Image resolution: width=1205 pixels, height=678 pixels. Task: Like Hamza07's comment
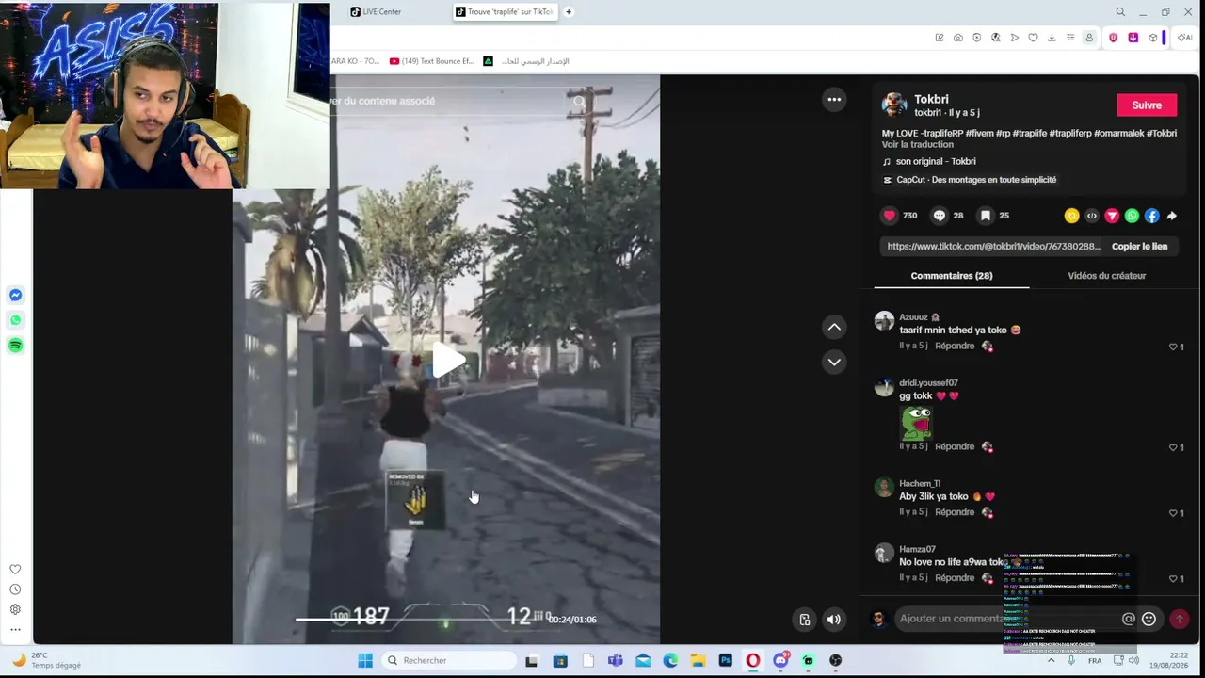[x=1174, y=579]
